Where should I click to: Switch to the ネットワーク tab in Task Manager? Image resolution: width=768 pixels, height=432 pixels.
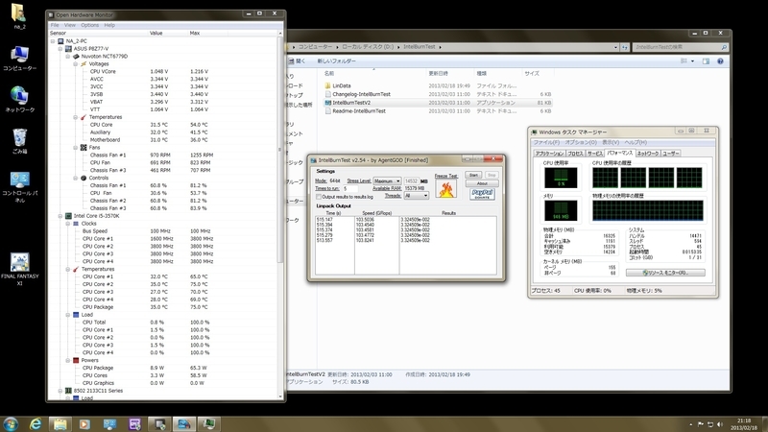click(x=647, y=154)
